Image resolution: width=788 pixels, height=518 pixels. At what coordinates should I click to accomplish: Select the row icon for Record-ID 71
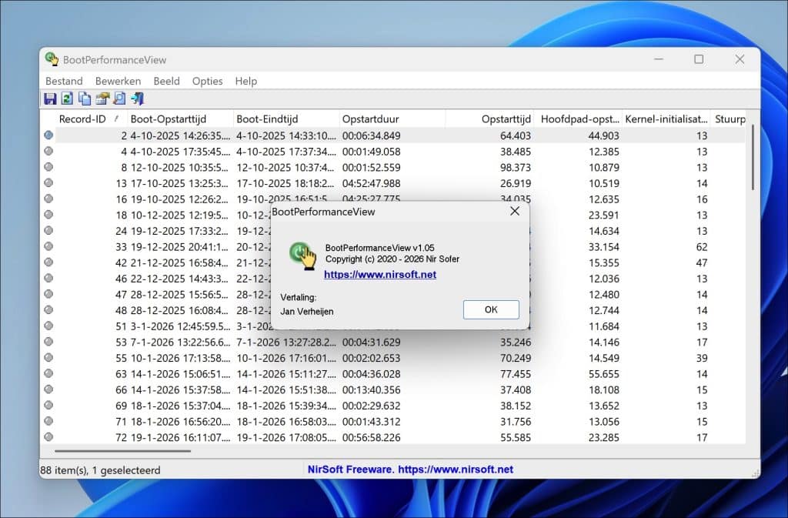48,421
